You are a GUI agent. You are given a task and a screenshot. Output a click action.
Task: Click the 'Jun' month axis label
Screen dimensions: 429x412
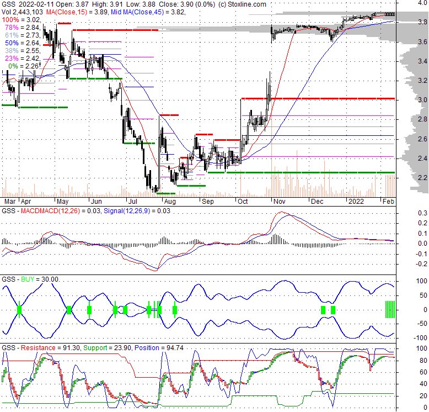pos(96,202)
